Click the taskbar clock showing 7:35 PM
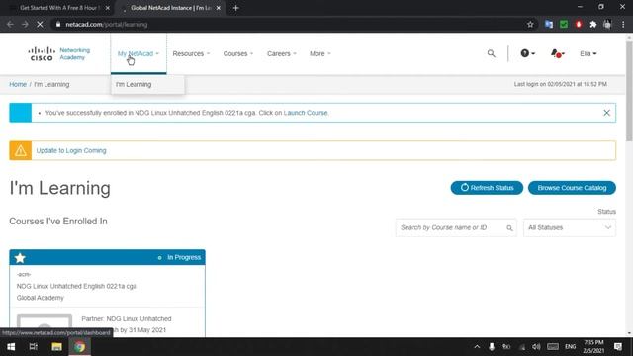The image size is (633, 356). pos(593,347)
